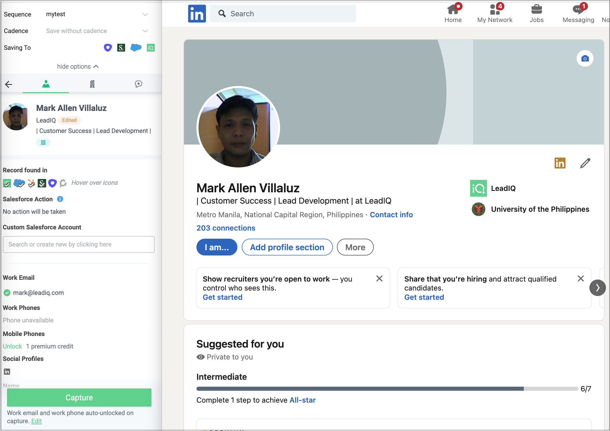Click the Unlock mobile phones link
The height and width of the screenshot is (431, 610).
12,346
